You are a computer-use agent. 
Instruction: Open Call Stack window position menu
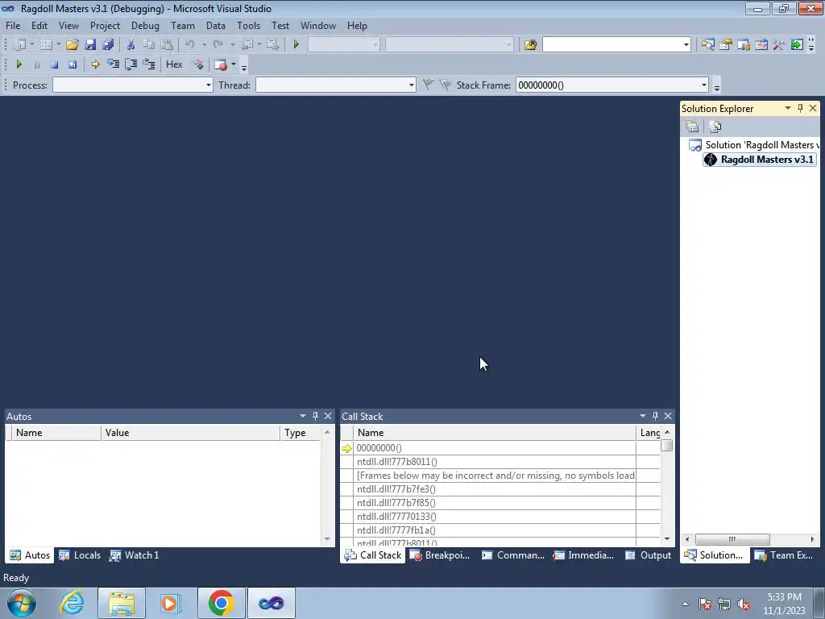pos(642,416)
